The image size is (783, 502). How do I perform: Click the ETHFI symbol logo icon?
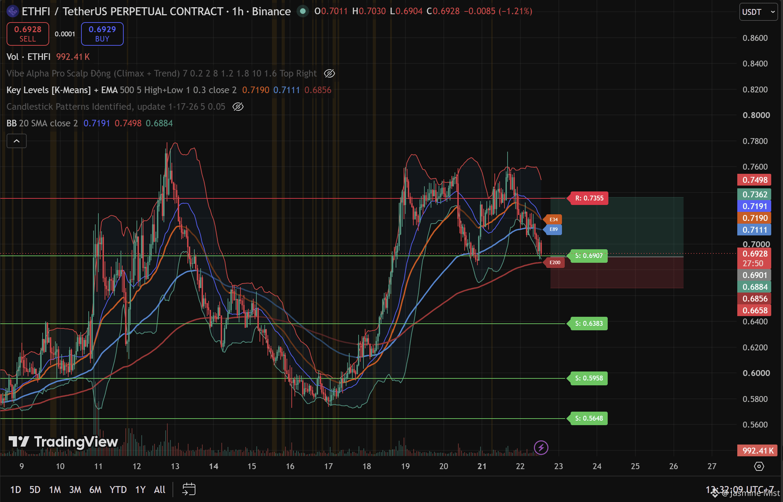12,11
